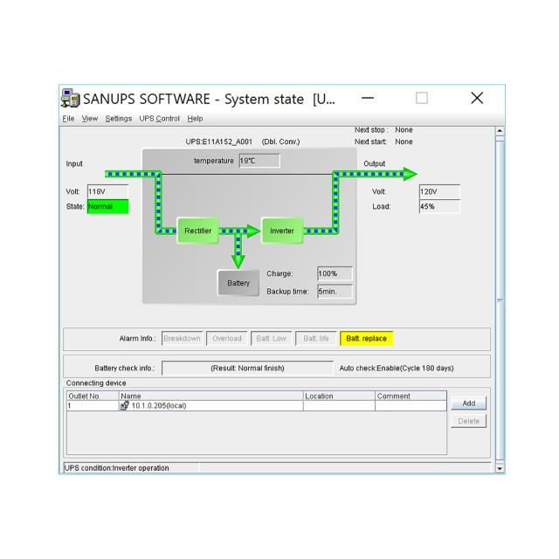
Task: Click the vertical scrollbar thumb
Action: 500,300
